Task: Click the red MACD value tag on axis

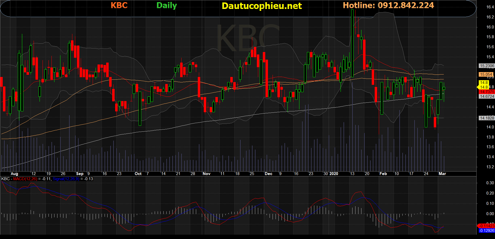Action: point(487,226)
